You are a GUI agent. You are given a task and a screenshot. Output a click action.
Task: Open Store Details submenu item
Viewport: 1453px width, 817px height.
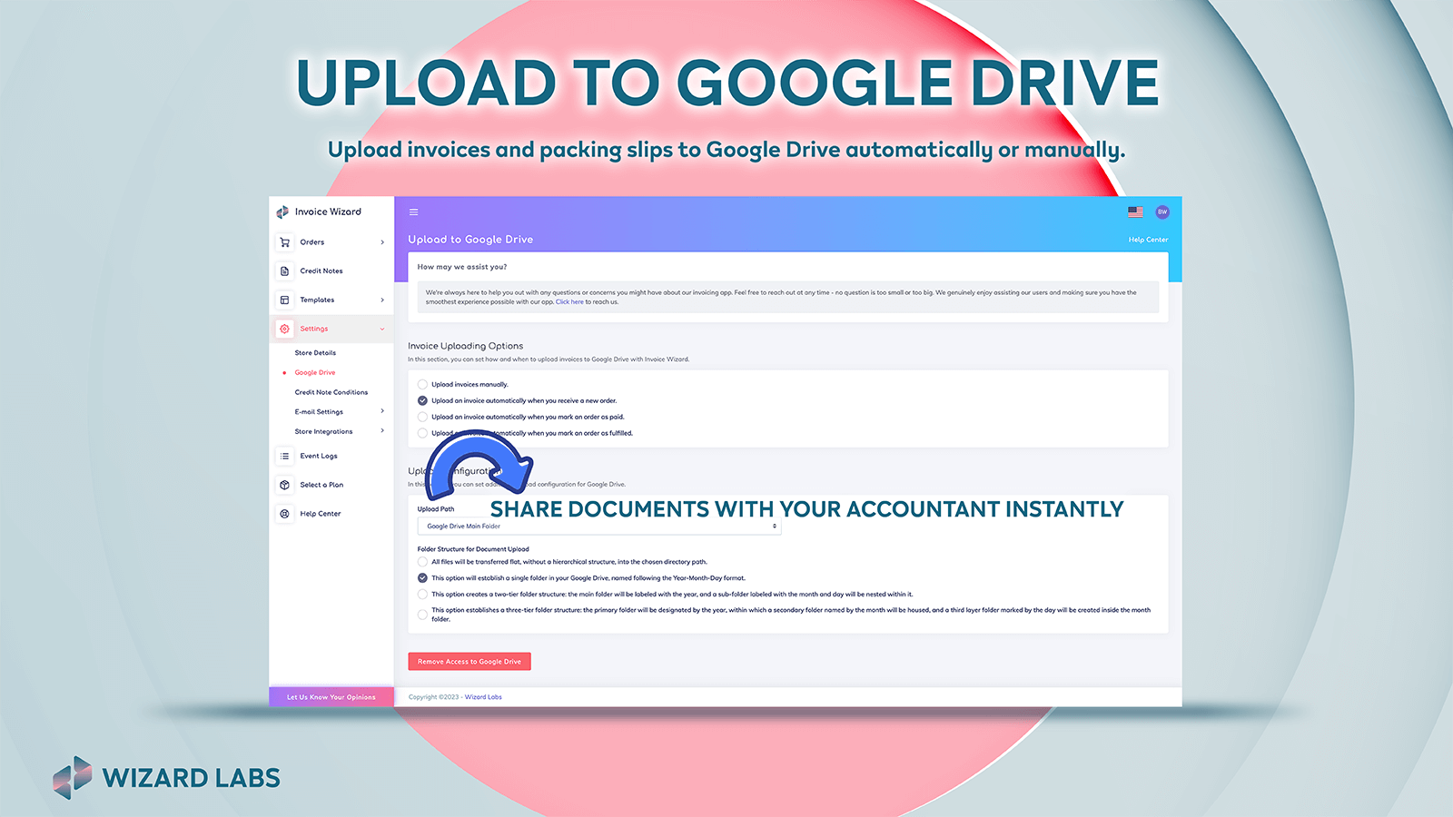pyautogui.click(x=315, y=353)
